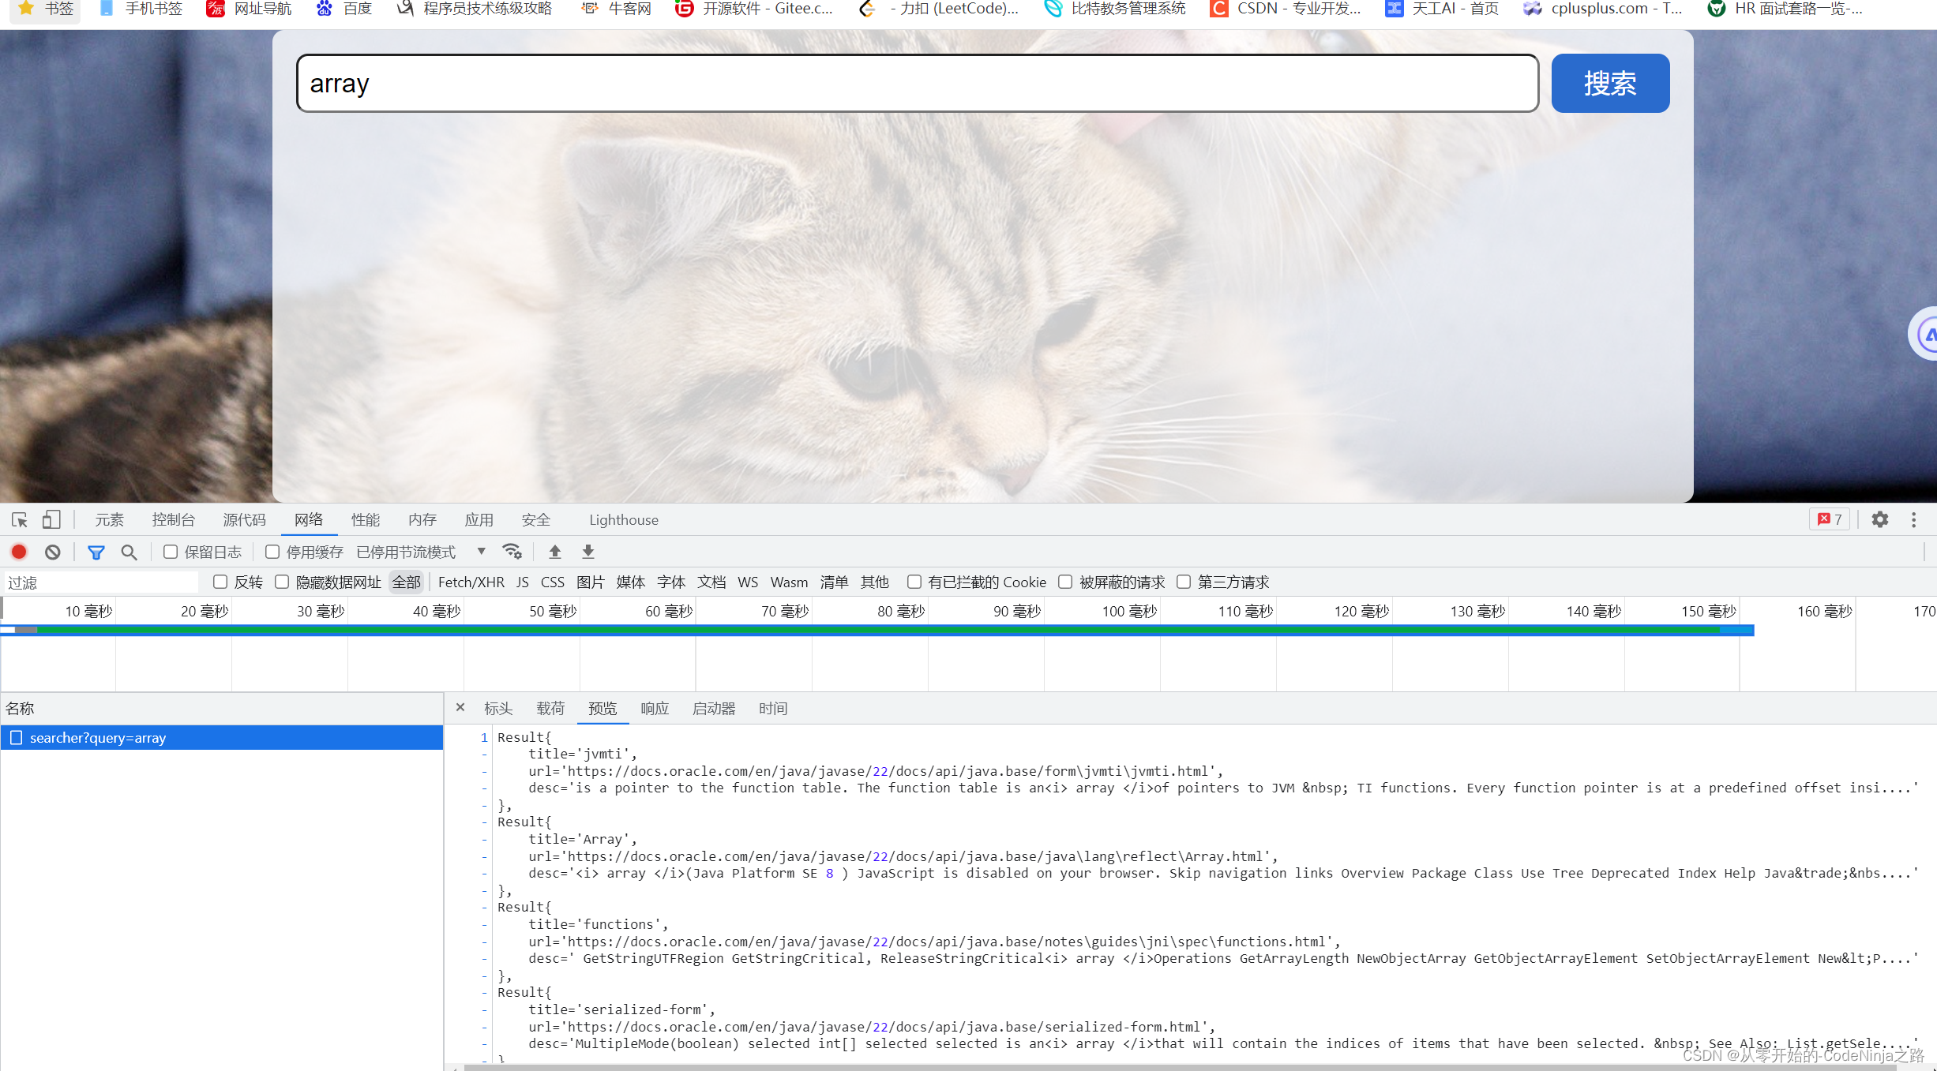
Task: Check the 反转 filter checkbox
Action: coord(220,582)
